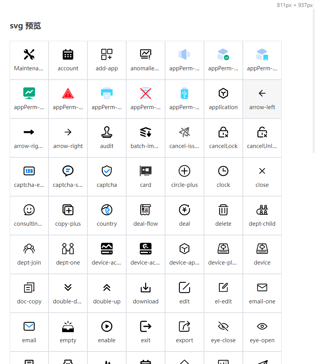The width and height of the screenshot is (315, 364).
Task: Click the double-d... down chevrons icon
Action: coord(68,287)
